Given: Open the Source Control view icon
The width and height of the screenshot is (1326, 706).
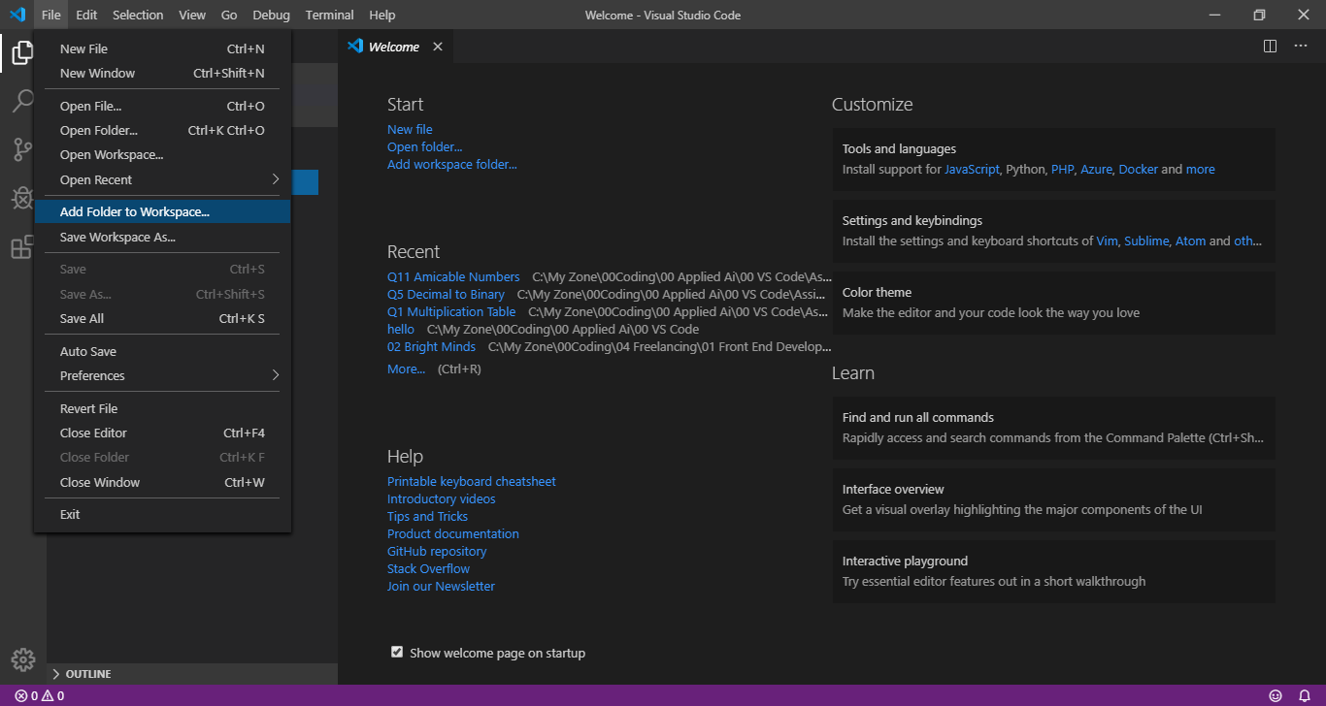Looking at the screenshot, I should pos(21,149).
